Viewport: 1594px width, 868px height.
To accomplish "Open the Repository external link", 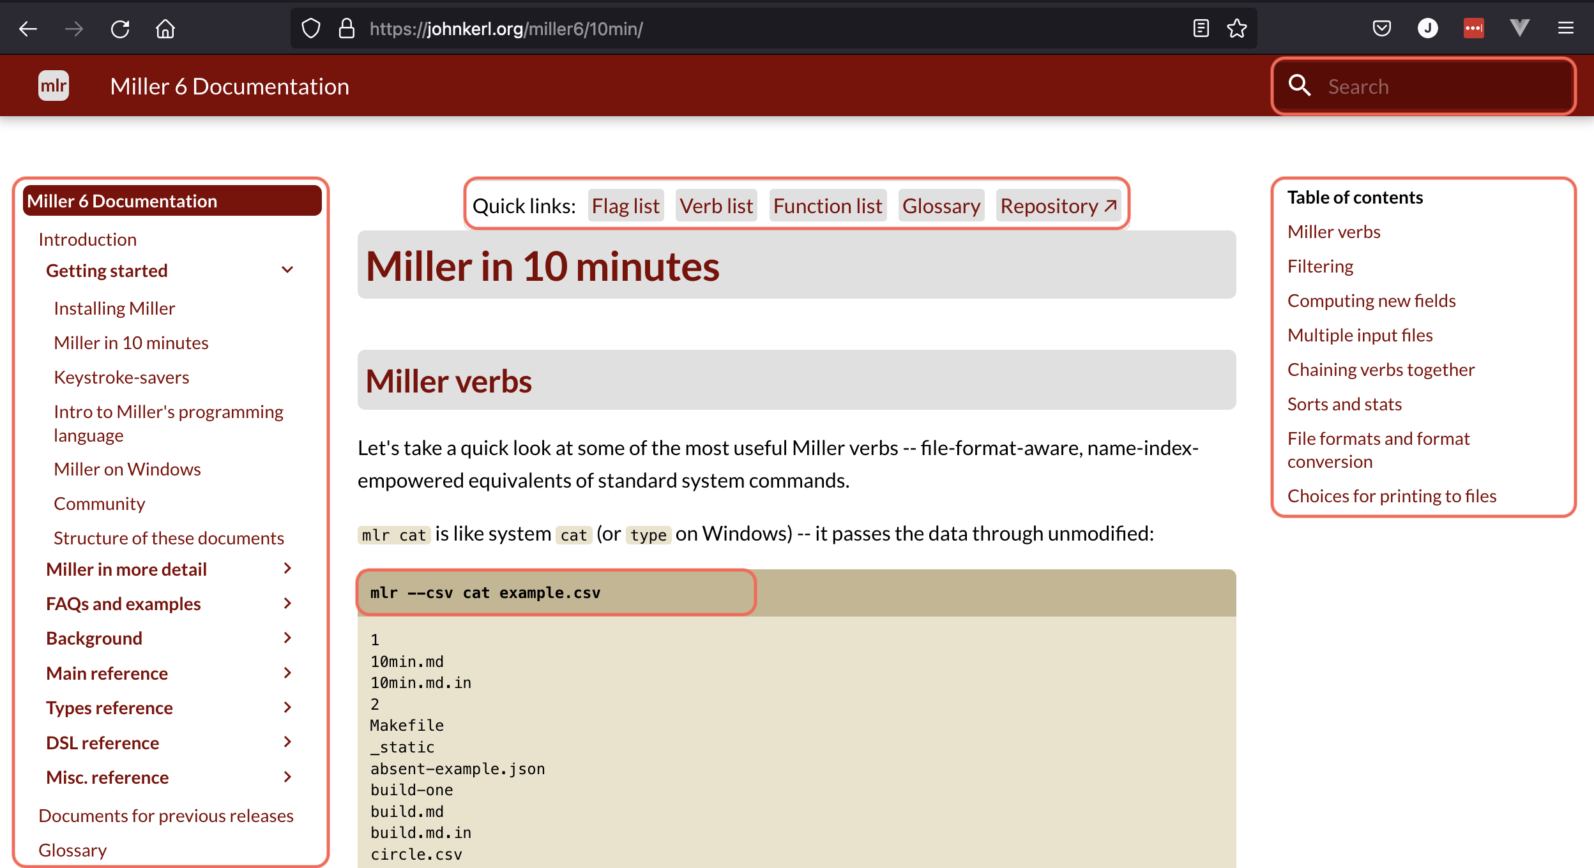I will coord(1058,206).
